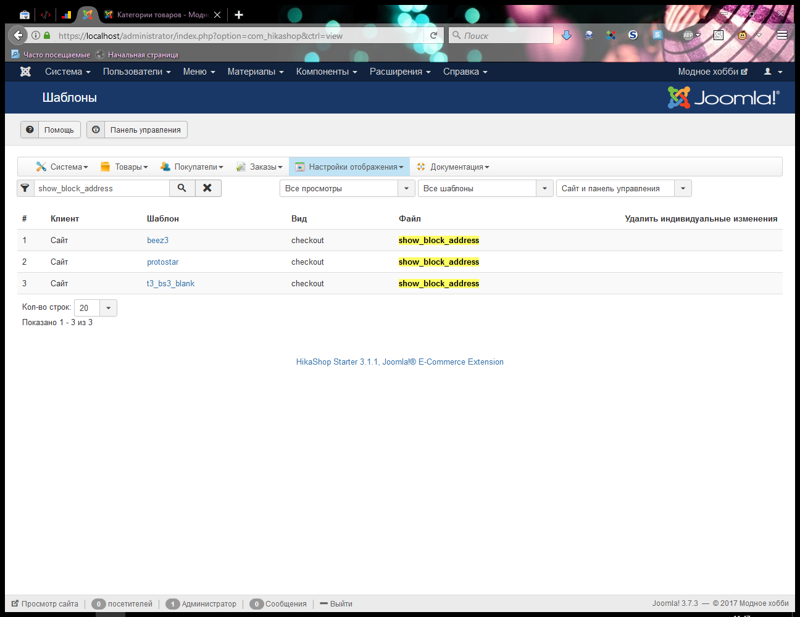Screen dimensions: 800x617
Task: Open the user account menu icon
Action: (773, 72)
